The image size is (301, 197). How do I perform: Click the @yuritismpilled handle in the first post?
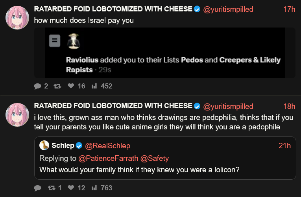(228, 9)
